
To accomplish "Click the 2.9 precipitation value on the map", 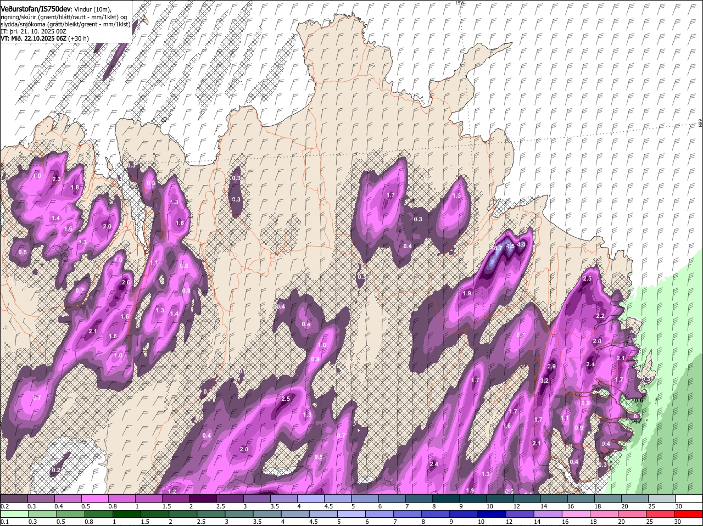I will click(552, 366).
